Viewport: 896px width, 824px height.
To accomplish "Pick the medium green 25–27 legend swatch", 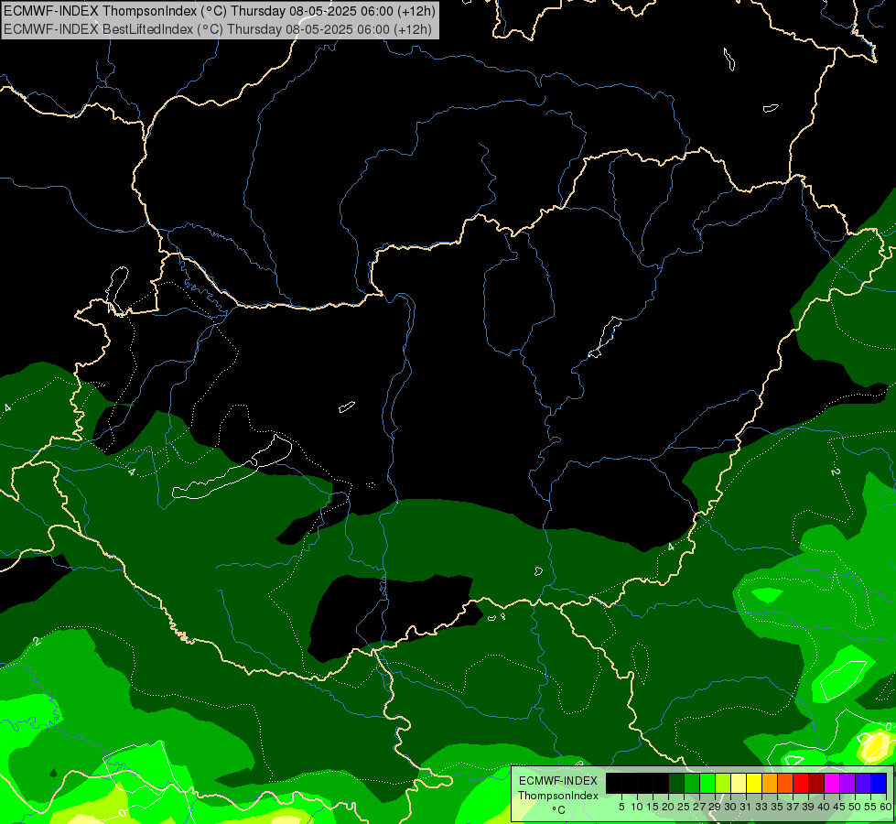I will tap(692, 783).
